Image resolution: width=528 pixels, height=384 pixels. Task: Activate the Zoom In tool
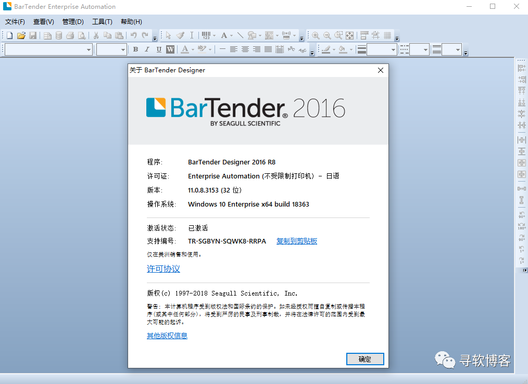click(315, 35)
